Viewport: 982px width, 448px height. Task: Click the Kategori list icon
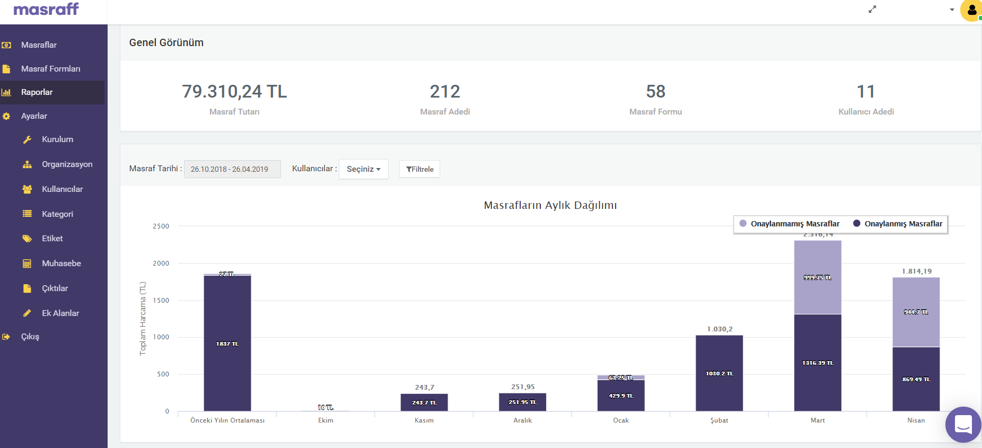click(27, 214)
